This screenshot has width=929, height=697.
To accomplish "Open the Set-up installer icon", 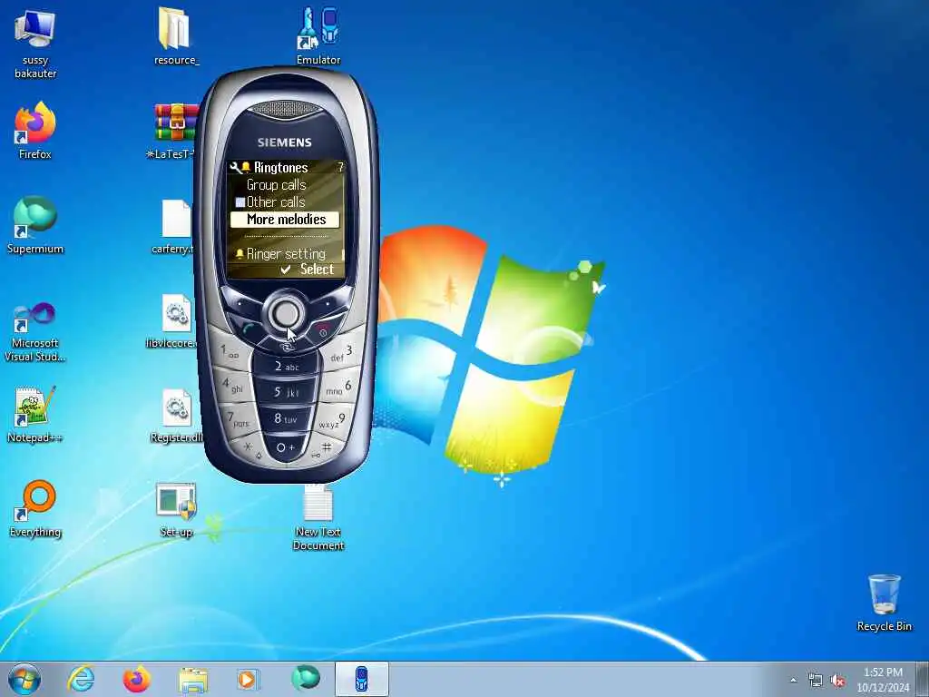I will (x=176, y=508).
